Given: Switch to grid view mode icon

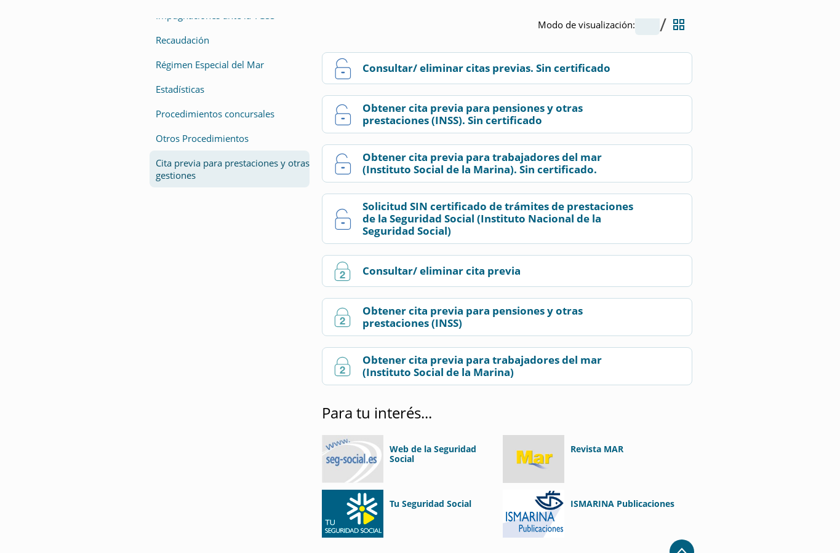Looking at the screenshot, I should coord(679,25).
